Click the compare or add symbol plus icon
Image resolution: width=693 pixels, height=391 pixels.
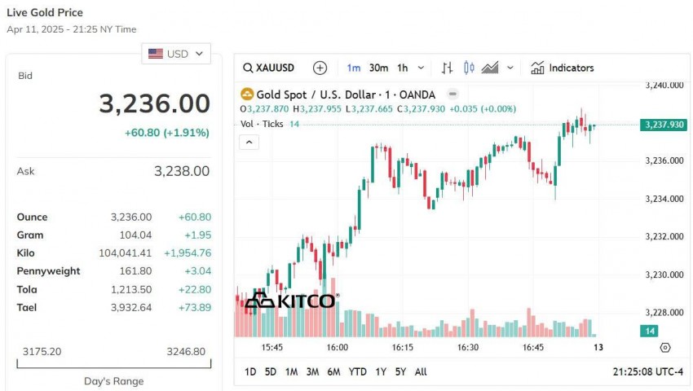coord(320,68)
